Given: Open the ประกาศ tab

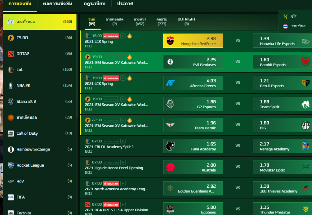Looking at the screenshot, I should pyautogui.click(x=125, y=4).
